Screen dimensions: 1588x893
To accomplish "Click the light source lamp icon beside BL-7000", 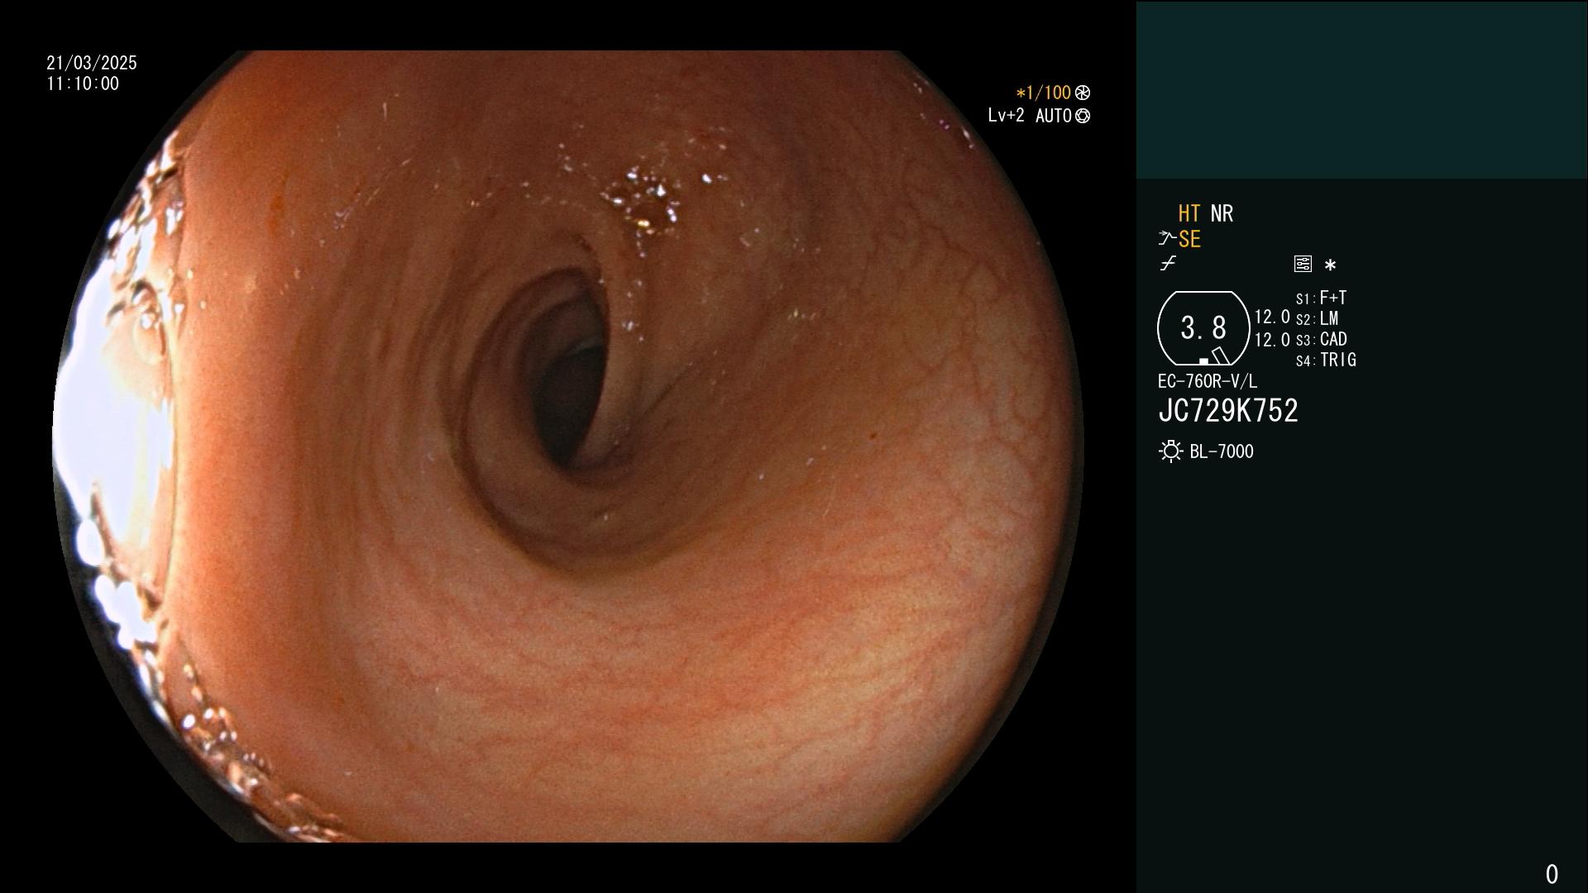I will pyautogui.click(x=1170, y=451).
